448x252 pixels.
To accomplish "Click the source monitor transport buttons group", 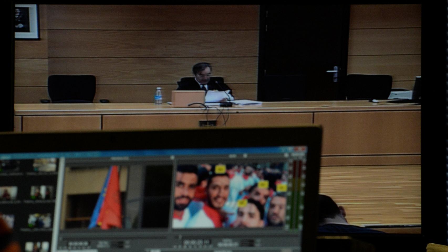I will [78, 244].
